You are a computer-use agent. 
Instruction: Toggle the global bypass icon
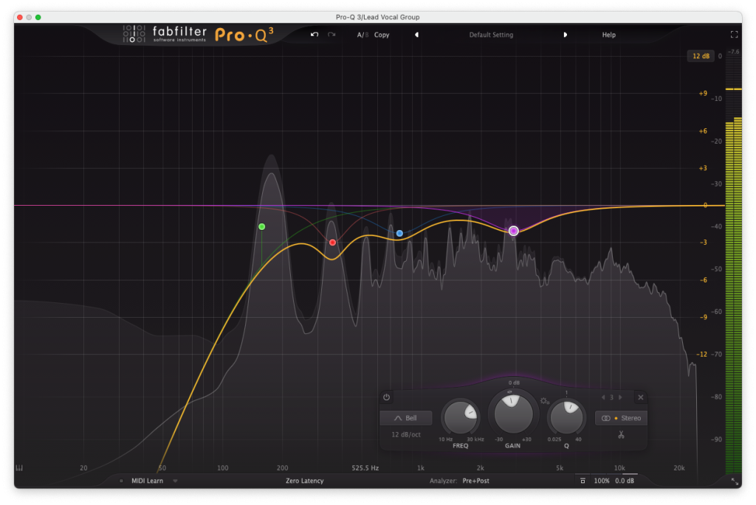(x=583, y=481)
